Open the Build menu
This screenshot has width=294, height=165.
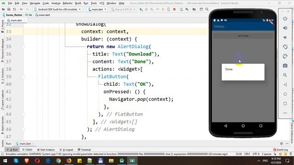point(78,3)
